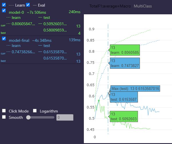Toggle the model-final checkbox
The image size is (172, 144).
[4, 39]
